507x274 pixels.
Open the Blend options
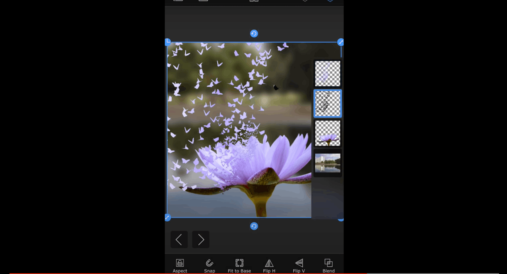329,266
